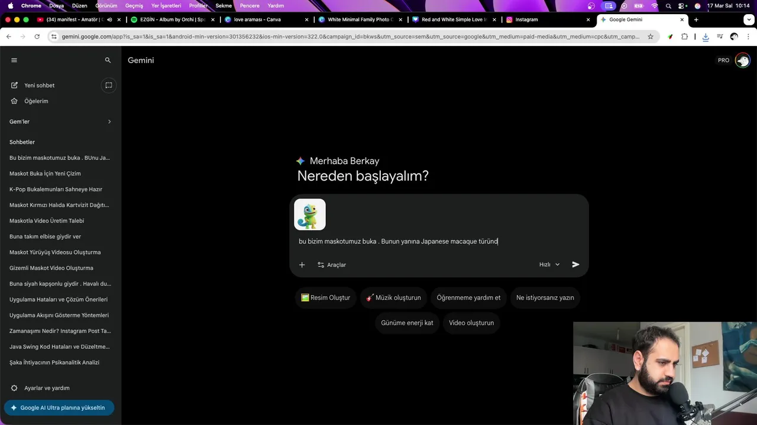Viewport: 757px width, 425px height.
Task: Click into the prompt text field
Action: pyautogui.click(x=439, y=241)
